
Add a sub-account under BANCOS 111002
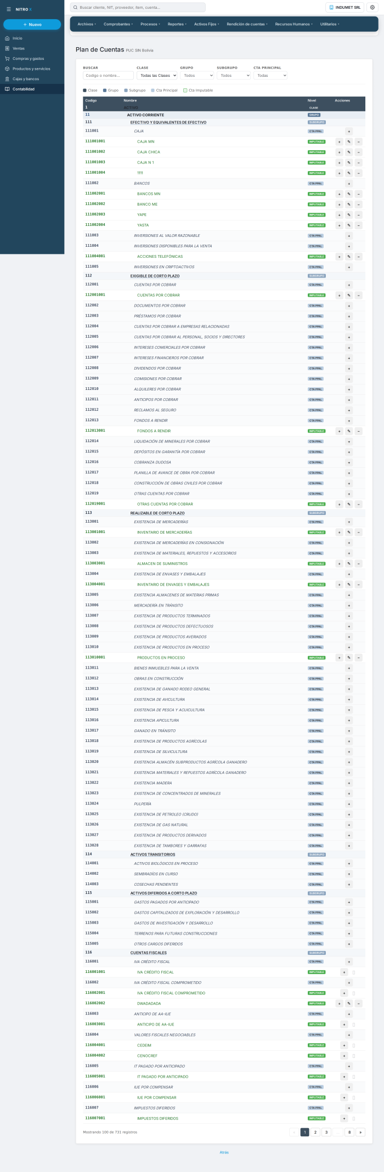pos(349,183)
